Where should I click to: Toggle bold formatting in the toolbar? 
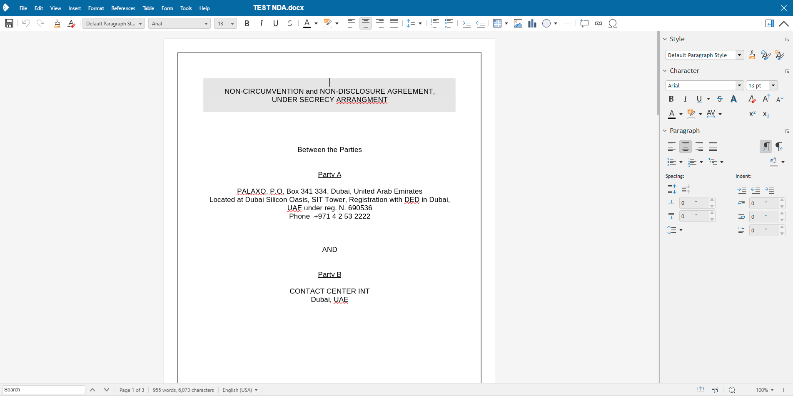tap(247, 23)
